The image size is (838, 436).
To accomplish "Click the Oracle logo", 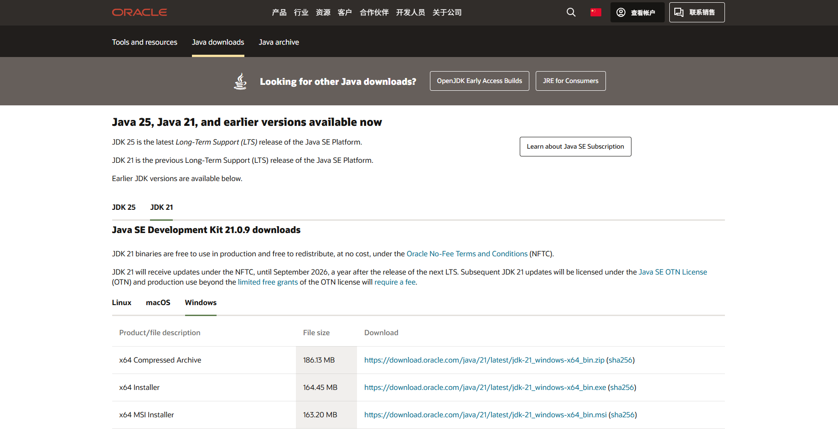I will (140, 12).
